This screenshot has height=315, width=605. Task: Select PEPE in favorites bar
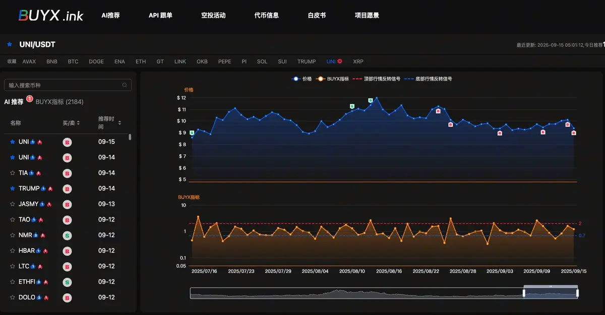[225, 61]
